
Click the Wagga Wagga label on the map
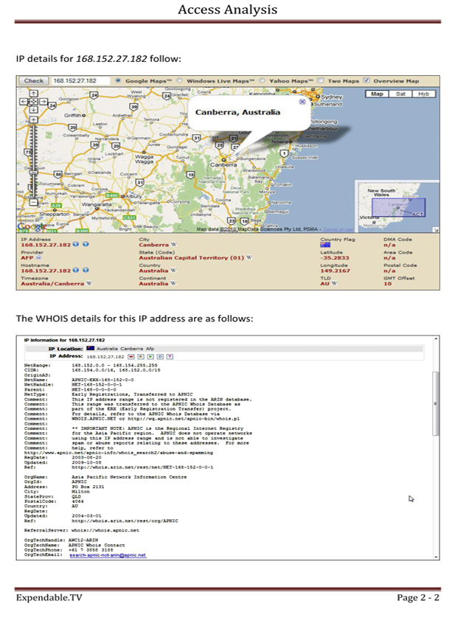[x=144, y=159]
